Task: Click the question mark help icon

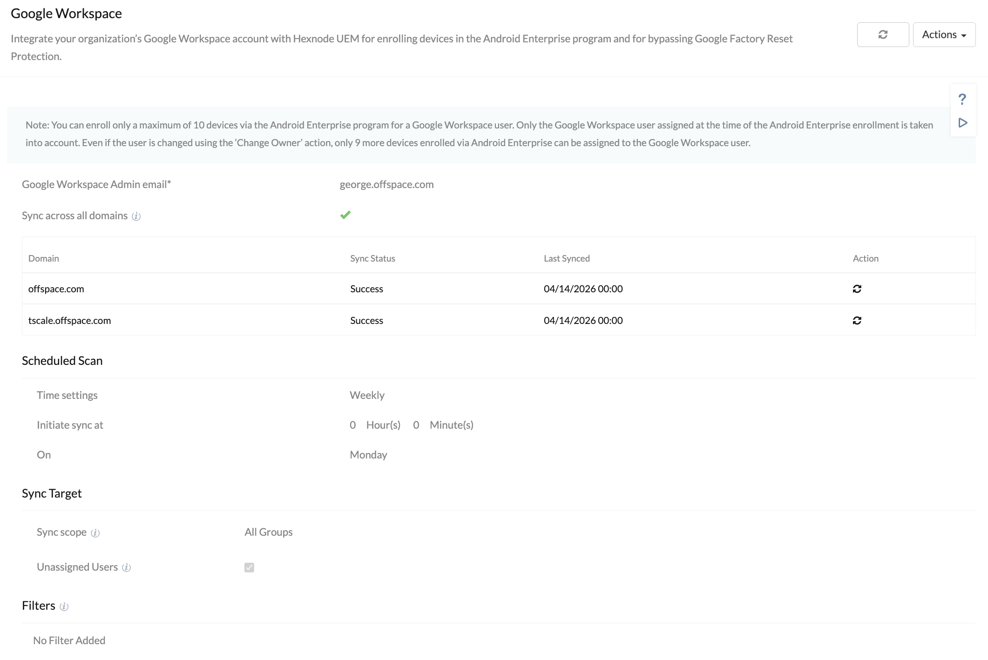Action: 962,99
